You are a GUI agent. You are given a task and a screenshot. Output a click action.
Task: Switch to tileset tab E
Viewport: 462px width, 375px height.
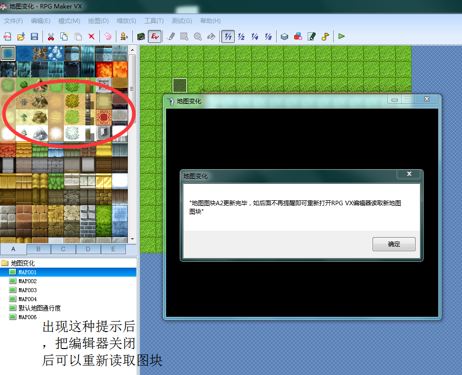point(113,249)
